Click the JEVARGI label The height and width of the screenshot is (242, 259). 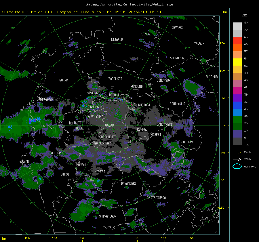(178, 28)
